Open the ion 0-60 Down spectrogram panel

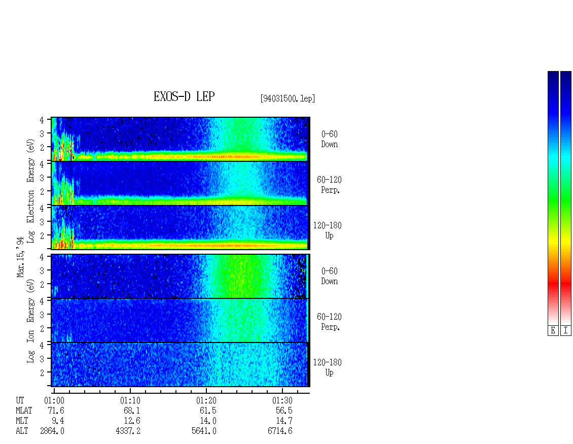pyautogui.click(x=180, y=276)
